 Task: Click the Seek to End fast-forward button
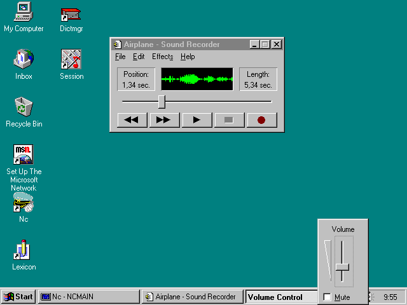(163, 119)
